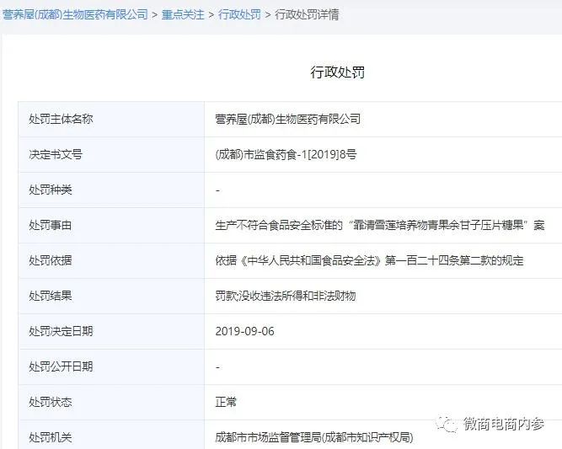Select the 处罚机关 label cell
Screen dimensions: 562x449
coord(111,435)
